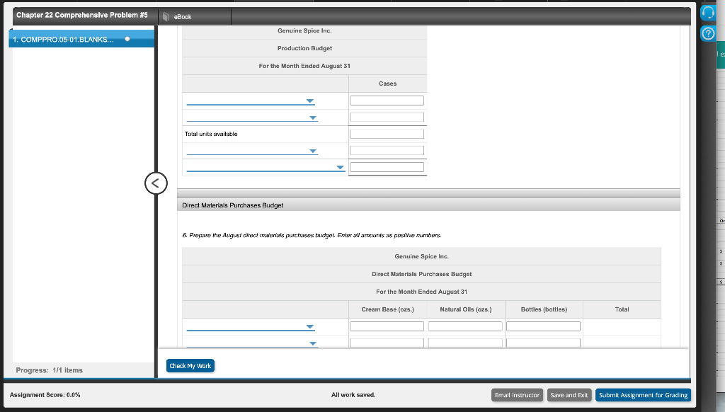Open first Production Budget row dropdown
This screenshot has height=412, width=725.
tap(251, 101)
